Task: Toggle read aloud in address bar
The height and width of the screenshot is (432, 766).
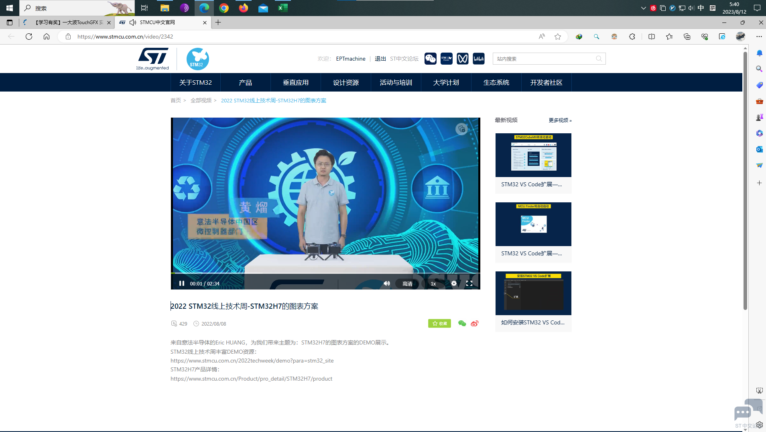Action: click(542, 37)
